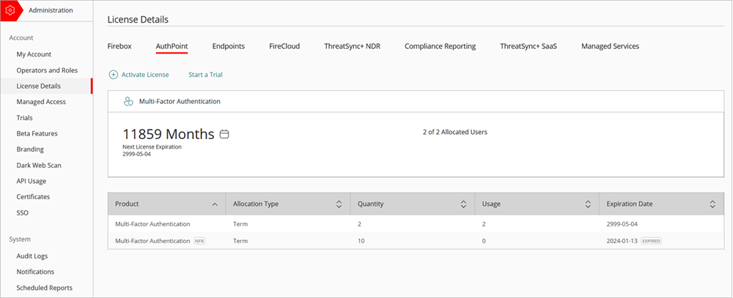Open Certificates in the sidebar
733x298 pixels.
pos(33,197)
